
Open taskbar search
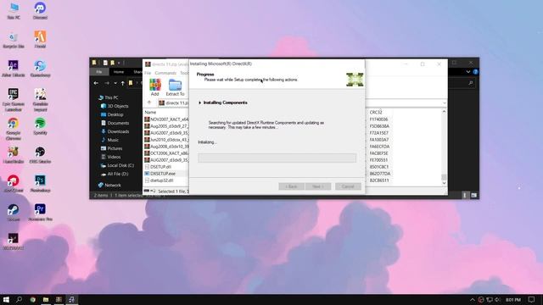[19, 299]
